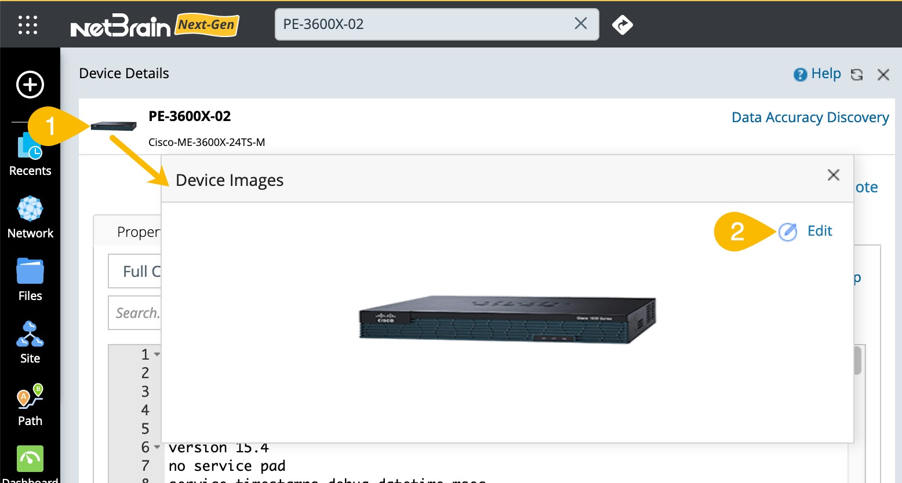Collapse code fold arrow at line 6

tap(157, 447)
